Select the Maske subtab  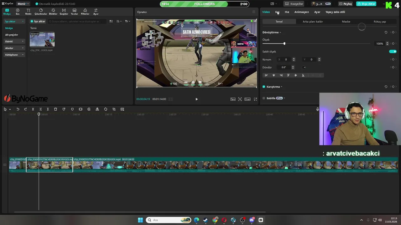[x=346, y=22]
